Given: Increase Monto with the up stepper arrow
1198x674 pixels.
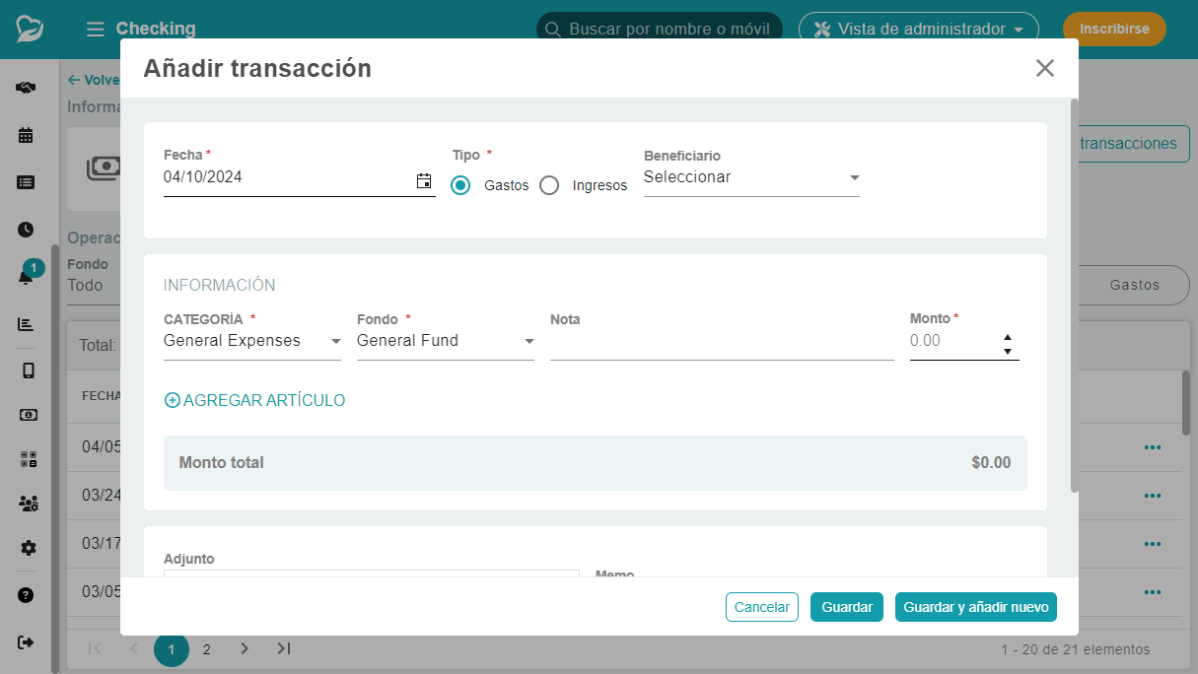Looking at the screenshot, I should (1008, 336).
